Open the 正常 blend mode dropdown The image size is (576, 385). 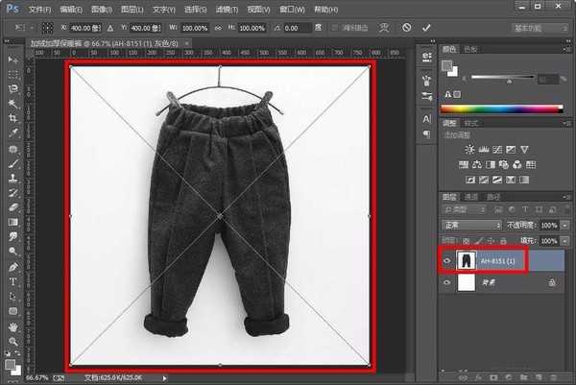470,225
